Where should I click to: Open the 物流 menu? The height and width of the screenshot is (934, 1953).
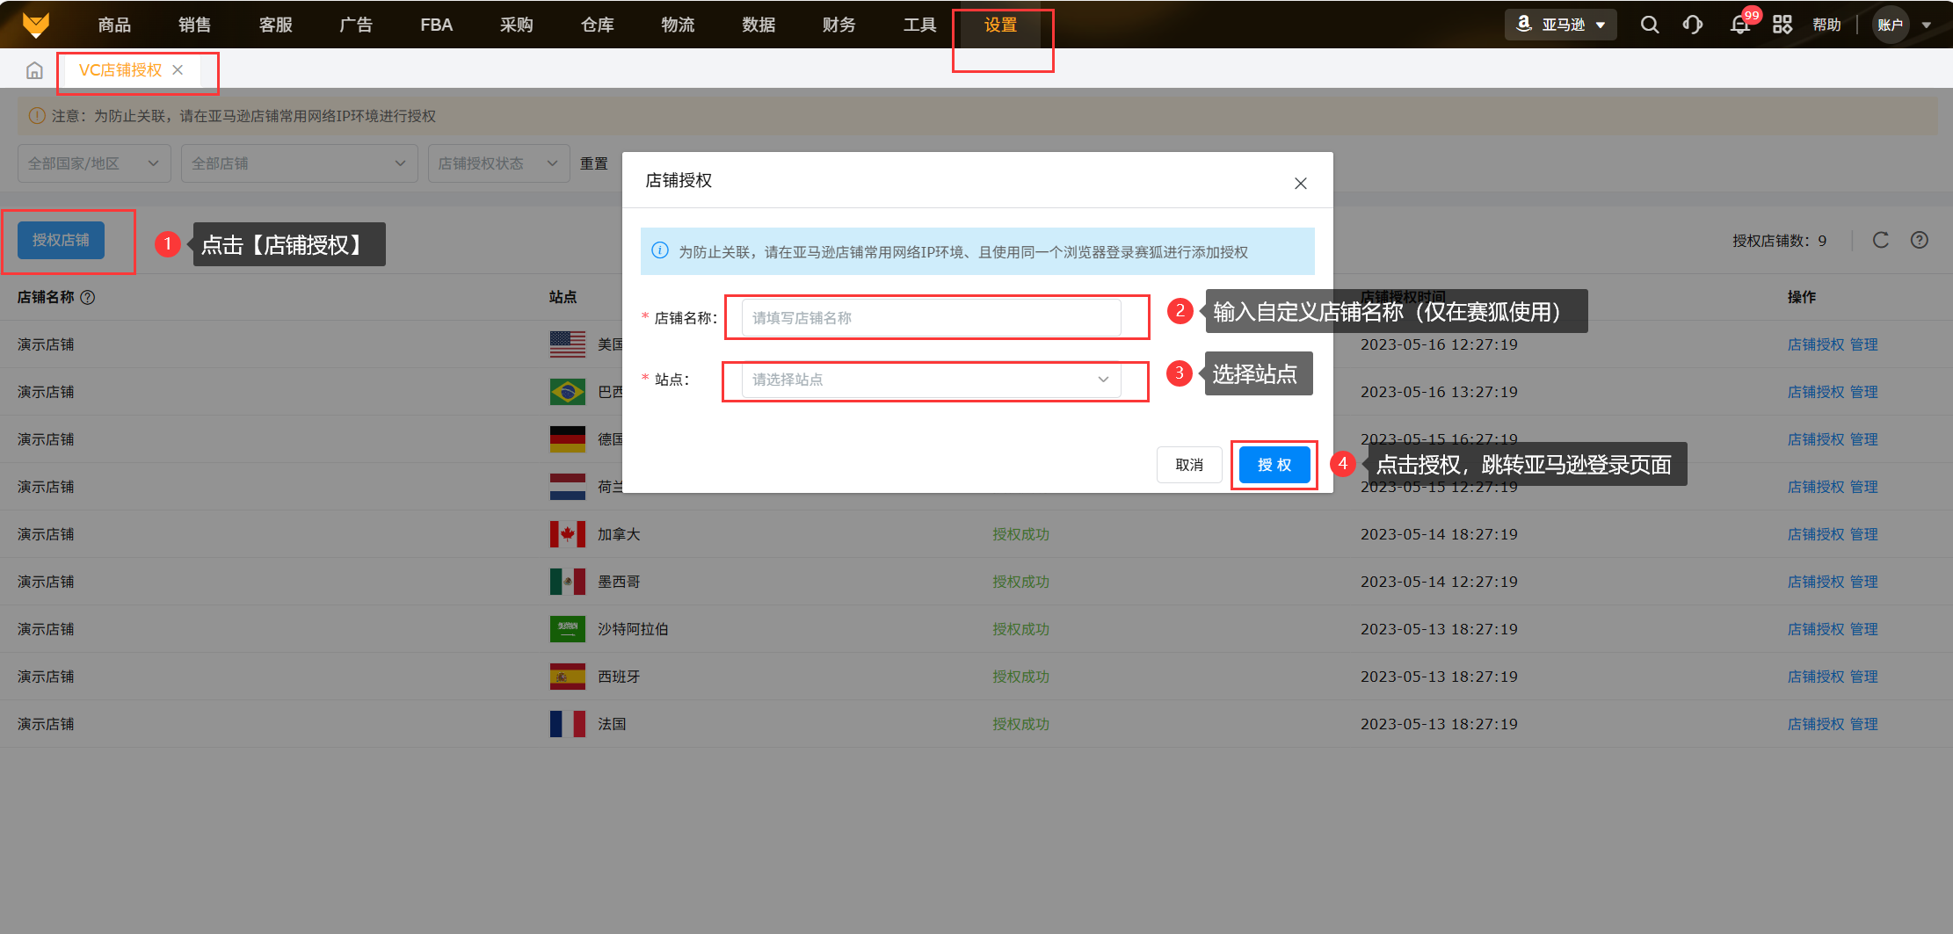679,25
